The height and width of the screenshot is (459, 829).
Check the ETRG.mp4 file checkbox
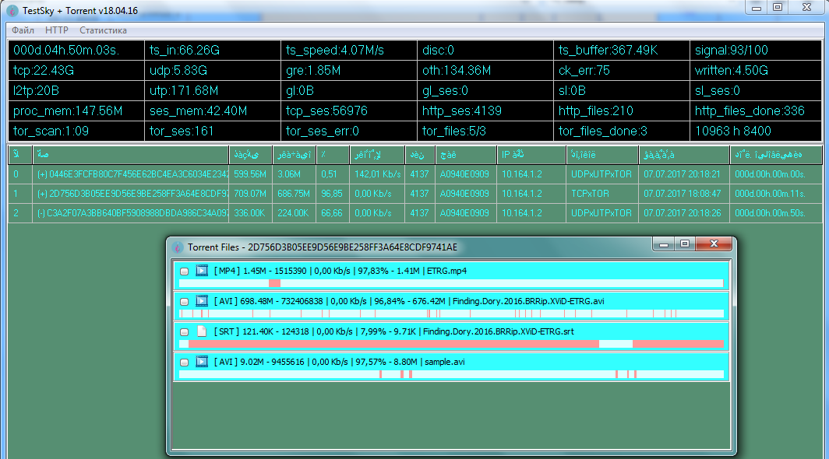coord(184,272)
